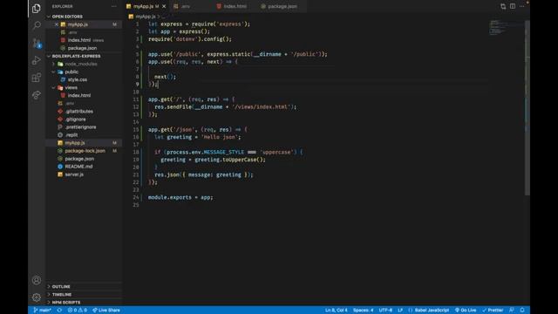The height and width of the screenshot is (314, 558).
Task: Expand the NPM Scripts section
Action: 84,303
